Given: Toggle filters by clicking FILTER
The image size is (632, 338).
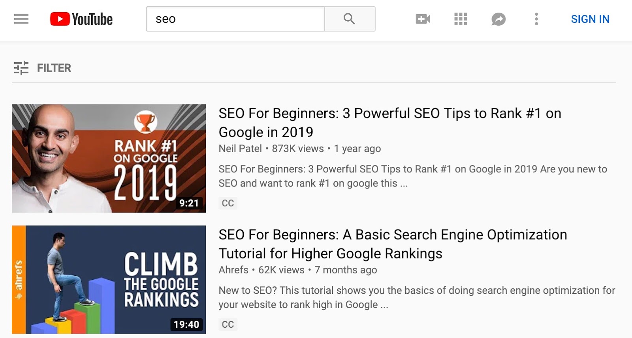Looking at the screenshot, I should point(54,68).
